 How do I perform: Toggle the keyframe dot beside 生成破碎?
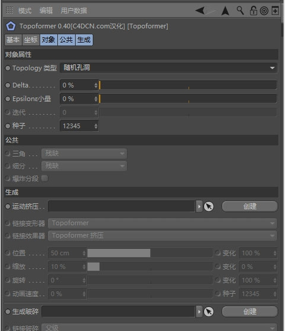(8, 311)
